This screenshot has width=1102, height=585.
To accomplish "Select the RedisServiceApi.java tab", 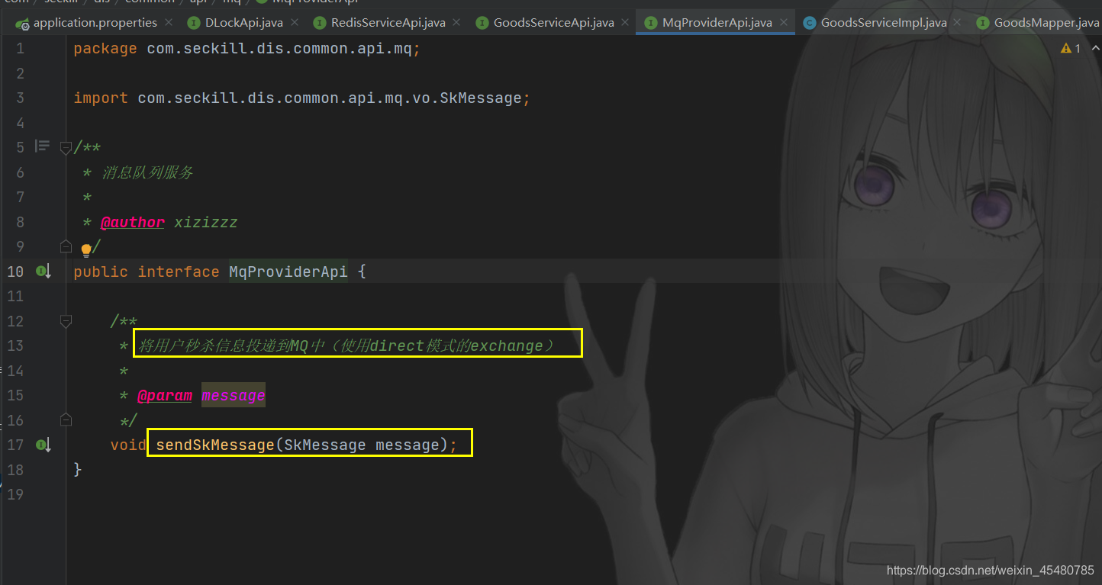I will (388, 23).
